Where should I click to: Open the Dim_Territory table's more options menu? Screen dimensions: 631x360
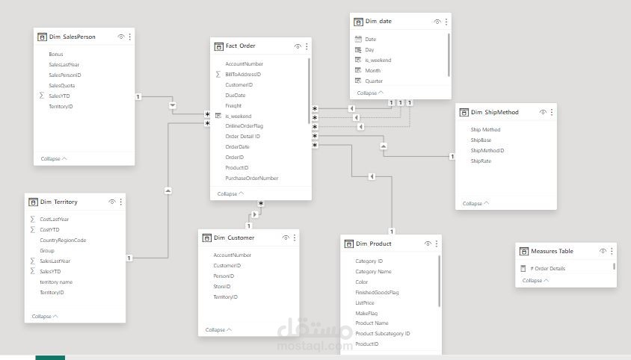pyautogui.click(x=121, y=202)
